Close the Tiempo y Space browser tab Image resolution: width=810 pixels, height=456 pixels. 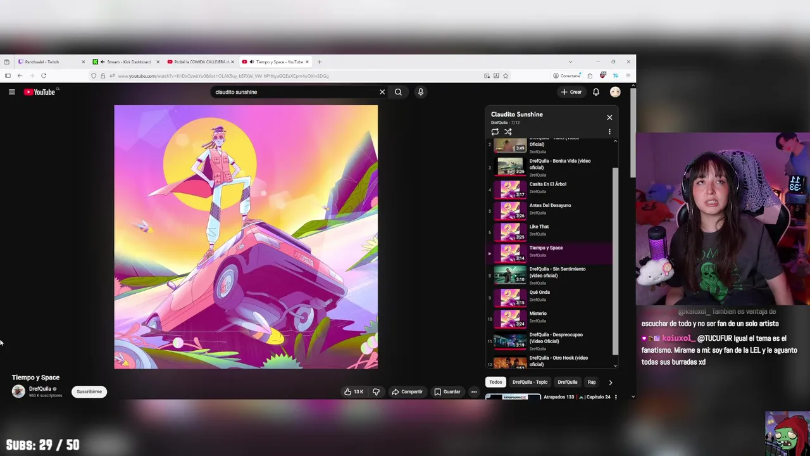click(x=308, y=62)
